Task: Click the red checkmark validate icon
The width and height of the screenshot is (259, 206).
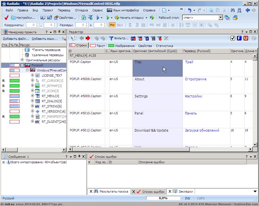Action: point(7,18)
